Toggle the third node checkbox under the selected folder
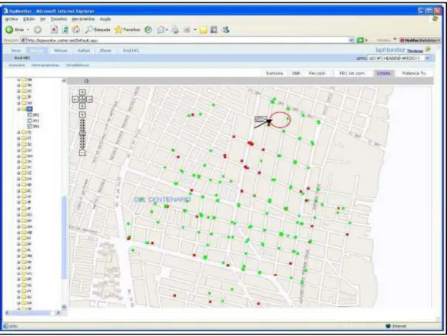 point(29,126)
